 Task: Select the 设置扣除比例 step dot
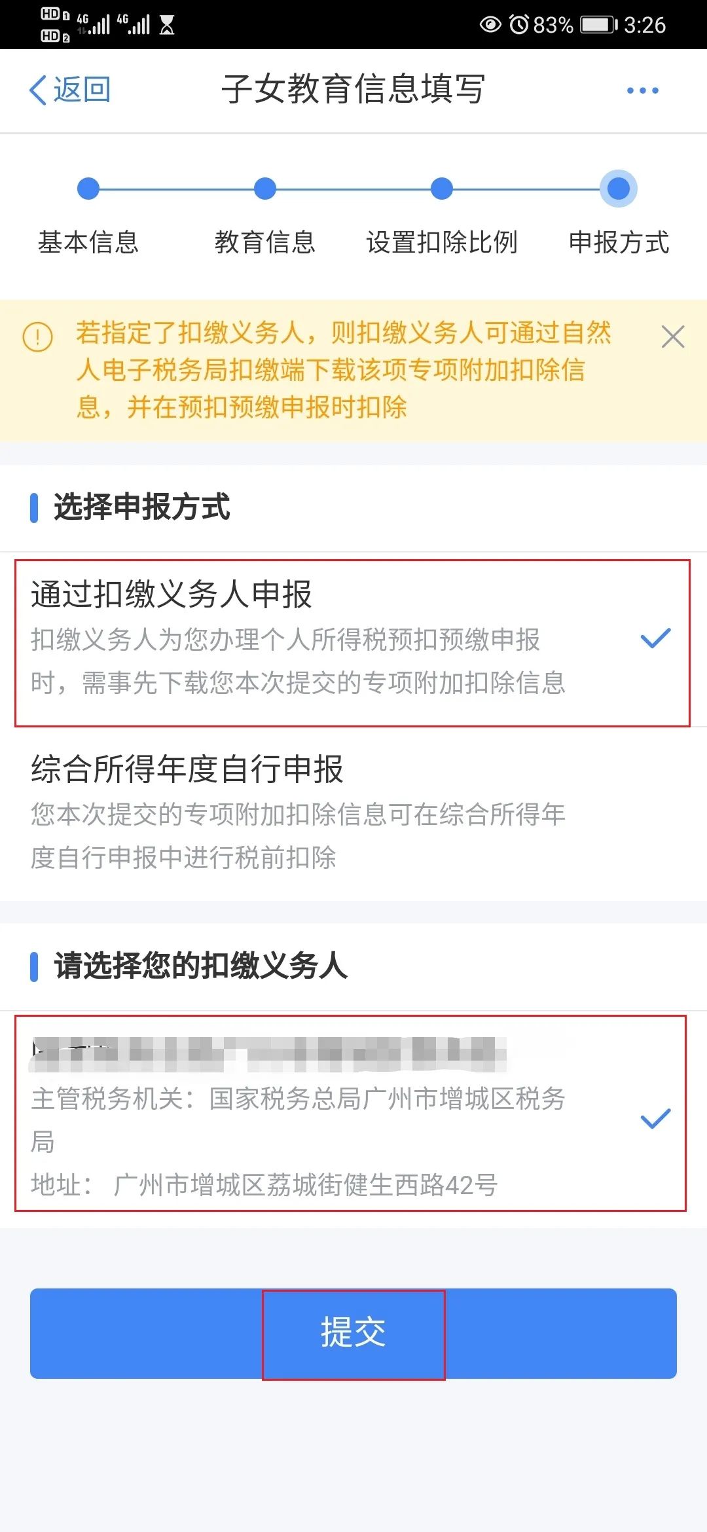click(x=442, y=189)
